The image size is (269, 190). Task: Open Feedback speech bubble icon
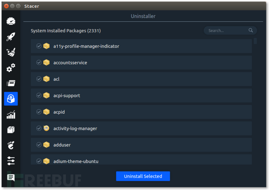coord(11,178)
